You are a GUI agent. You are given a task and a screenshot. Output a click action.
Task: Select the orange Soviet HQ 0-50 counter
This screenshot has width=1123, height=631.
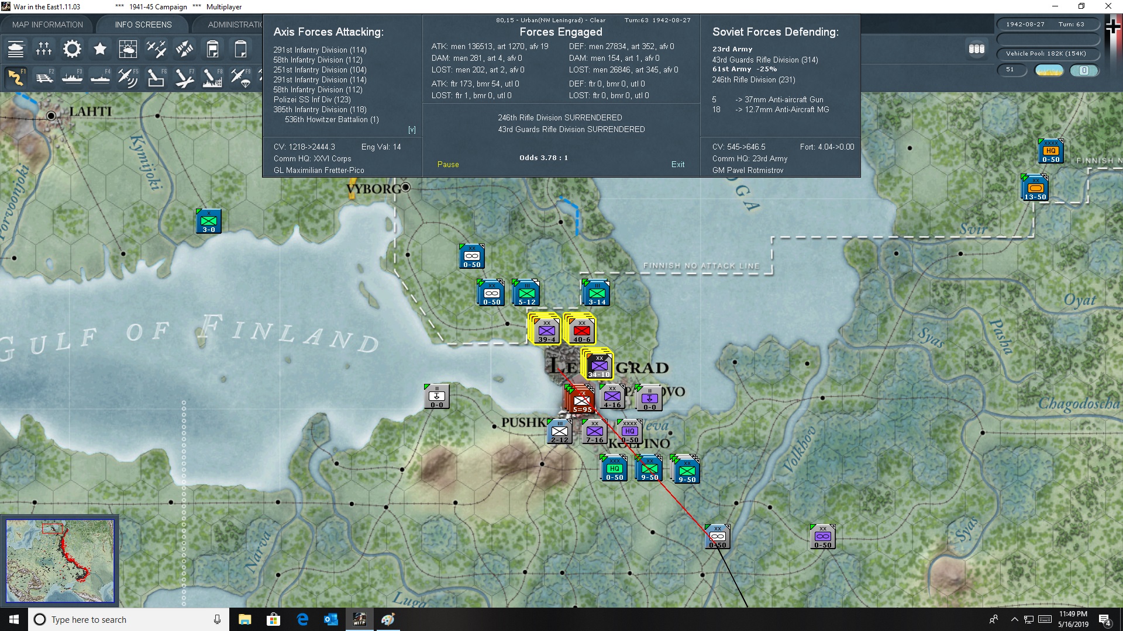tap(1051, 151)
